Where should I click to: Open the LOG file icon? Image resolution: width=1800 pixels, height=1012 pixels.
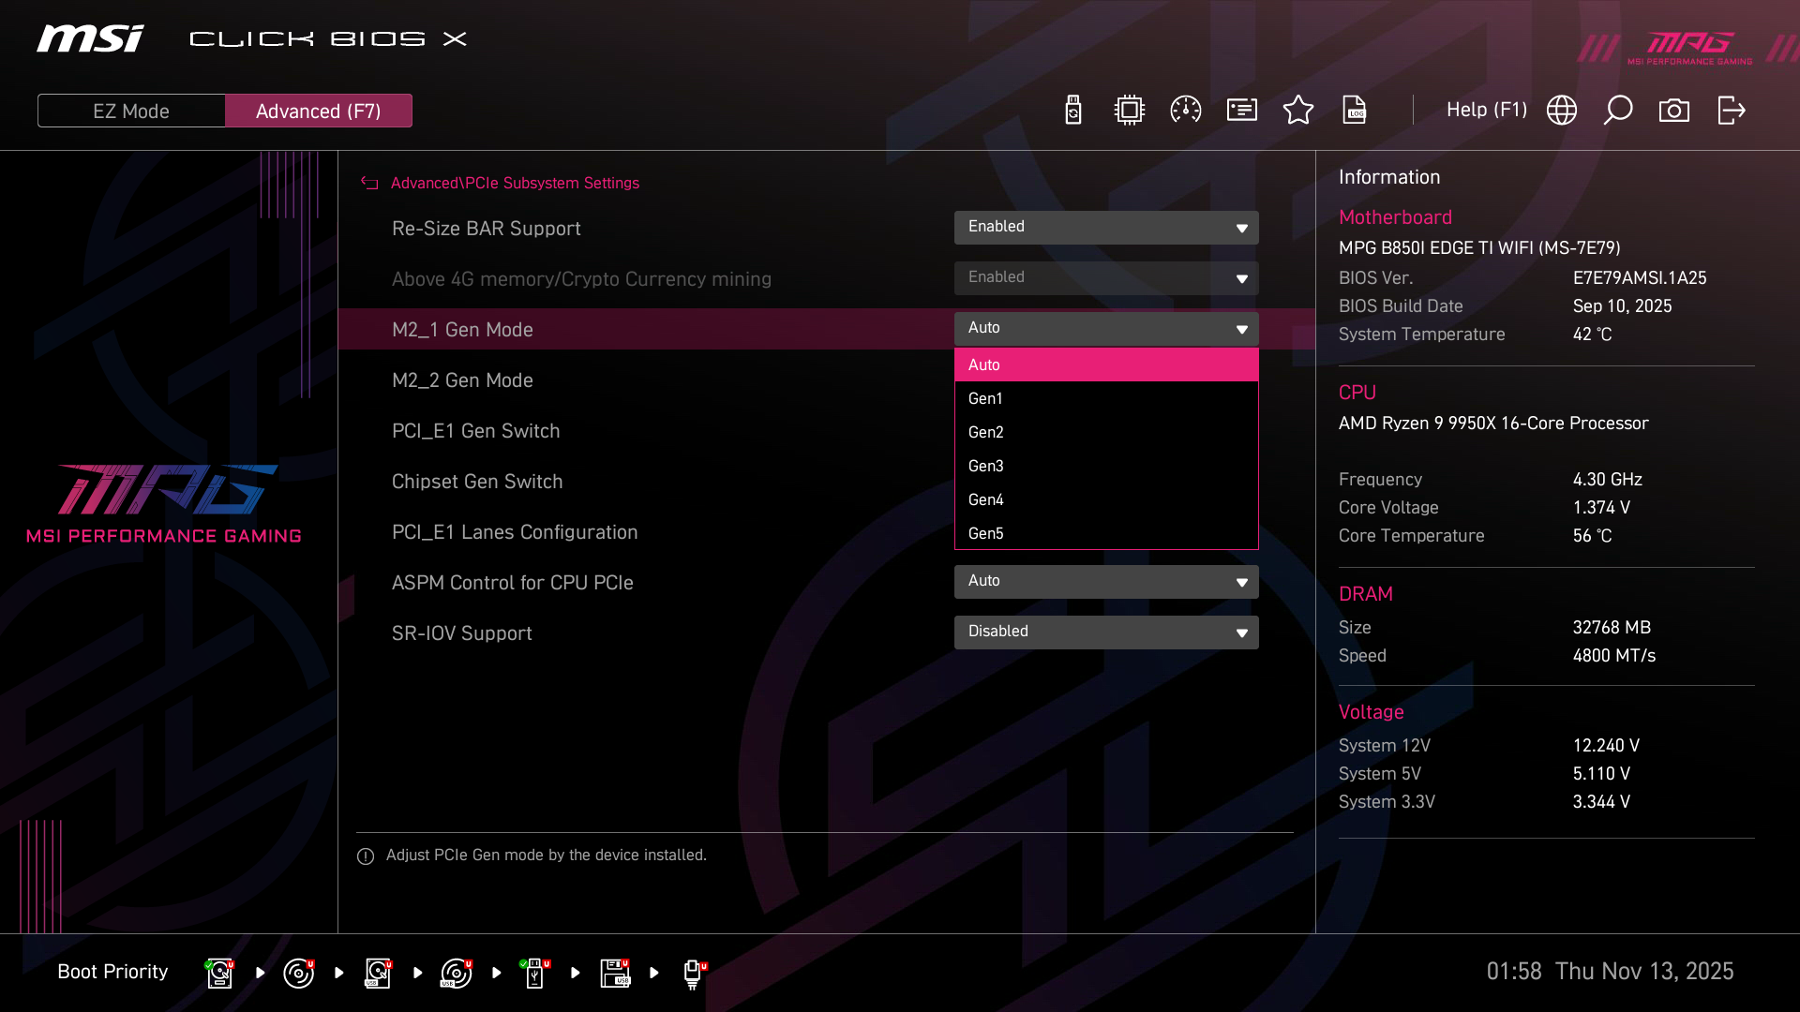pyautogui.click(x=1355, y=110)
